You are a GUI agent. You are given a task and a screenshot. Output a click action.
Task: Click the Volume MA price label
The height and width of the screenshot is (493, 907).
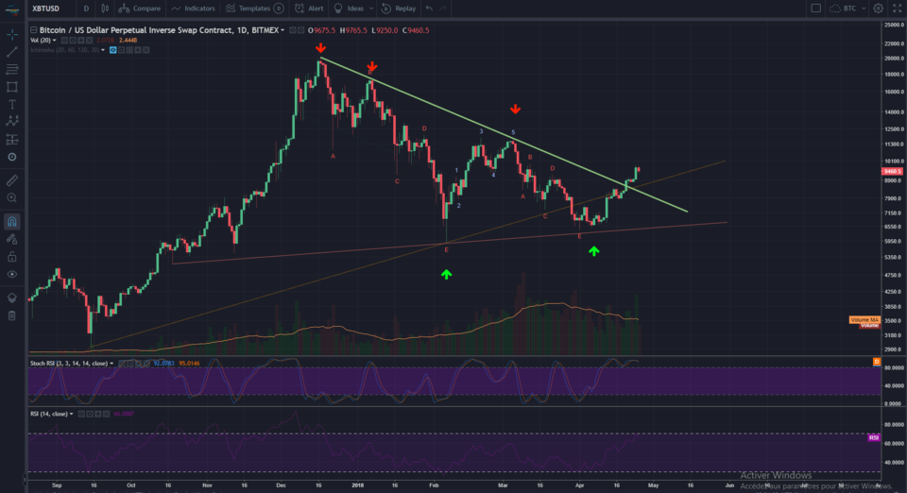(x=864, y=319)
